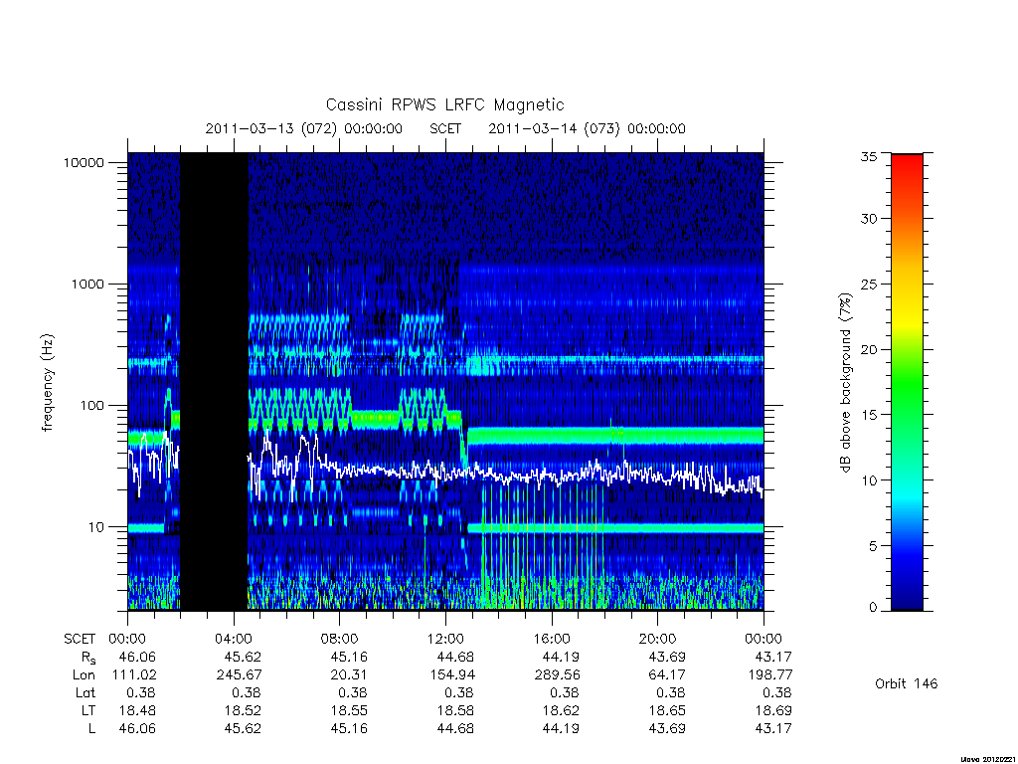Click the 'dB above background (7%)' colorbar label

pyautogui.click(x=845, y=383)
